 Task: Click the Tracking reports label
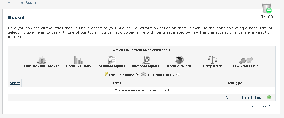coord(179,66)
